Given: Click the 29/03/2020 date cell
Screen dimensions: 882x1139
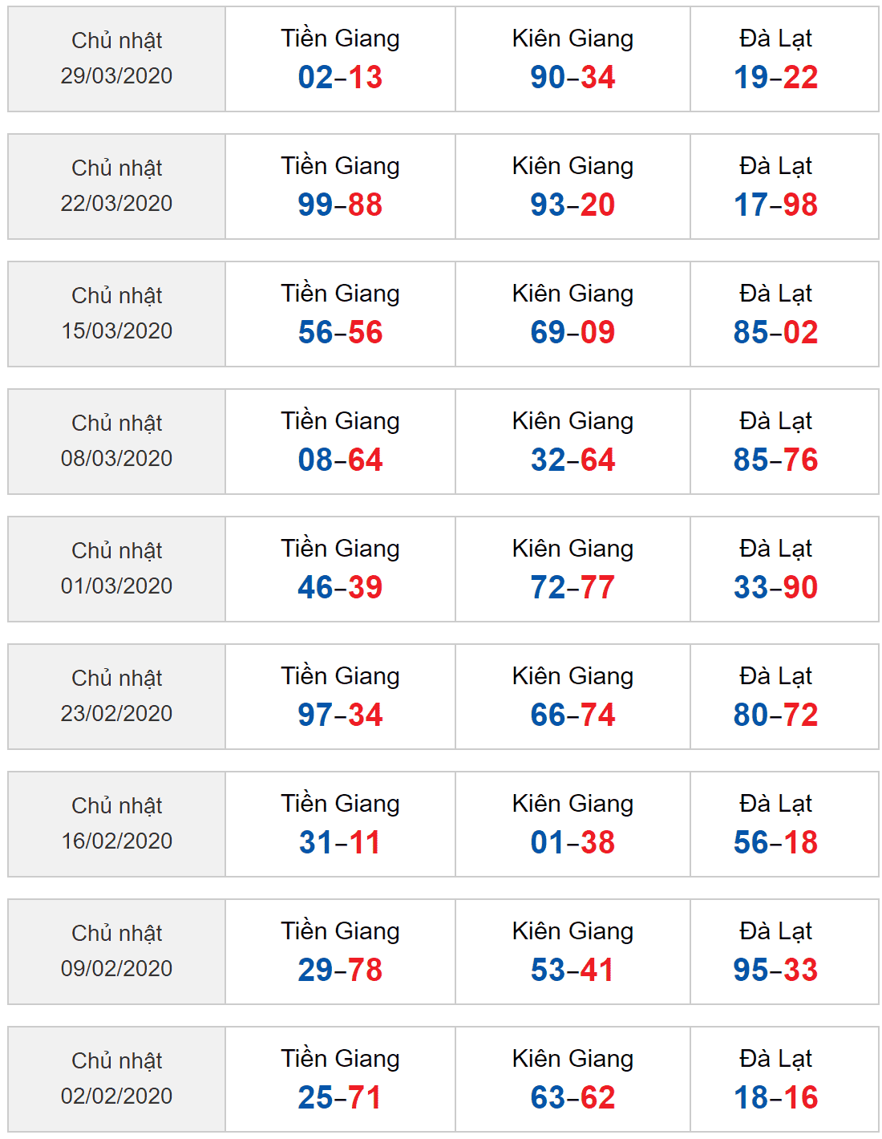Looking at the screenshot, I should click(x=117, y=59).
